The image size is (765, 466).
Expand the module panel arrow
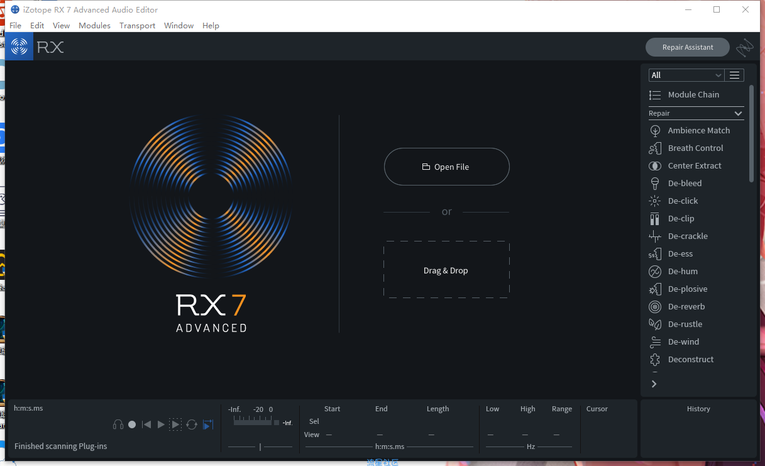654,384
